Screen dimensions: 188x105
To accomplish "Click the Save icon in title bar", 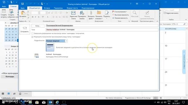I will [22, 4].
